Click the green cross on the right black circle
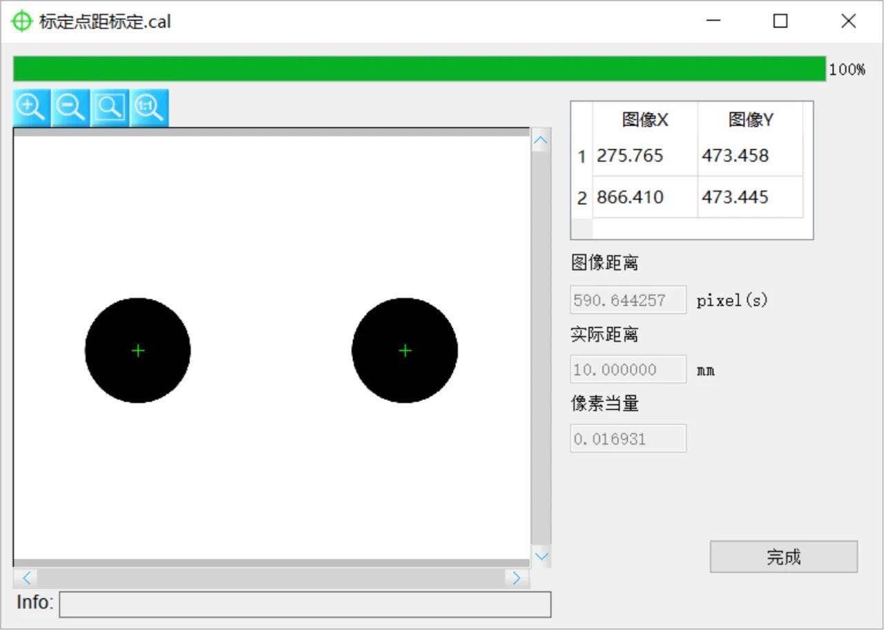Viewport: 884px width, 630px height. [x=405, y=351]
